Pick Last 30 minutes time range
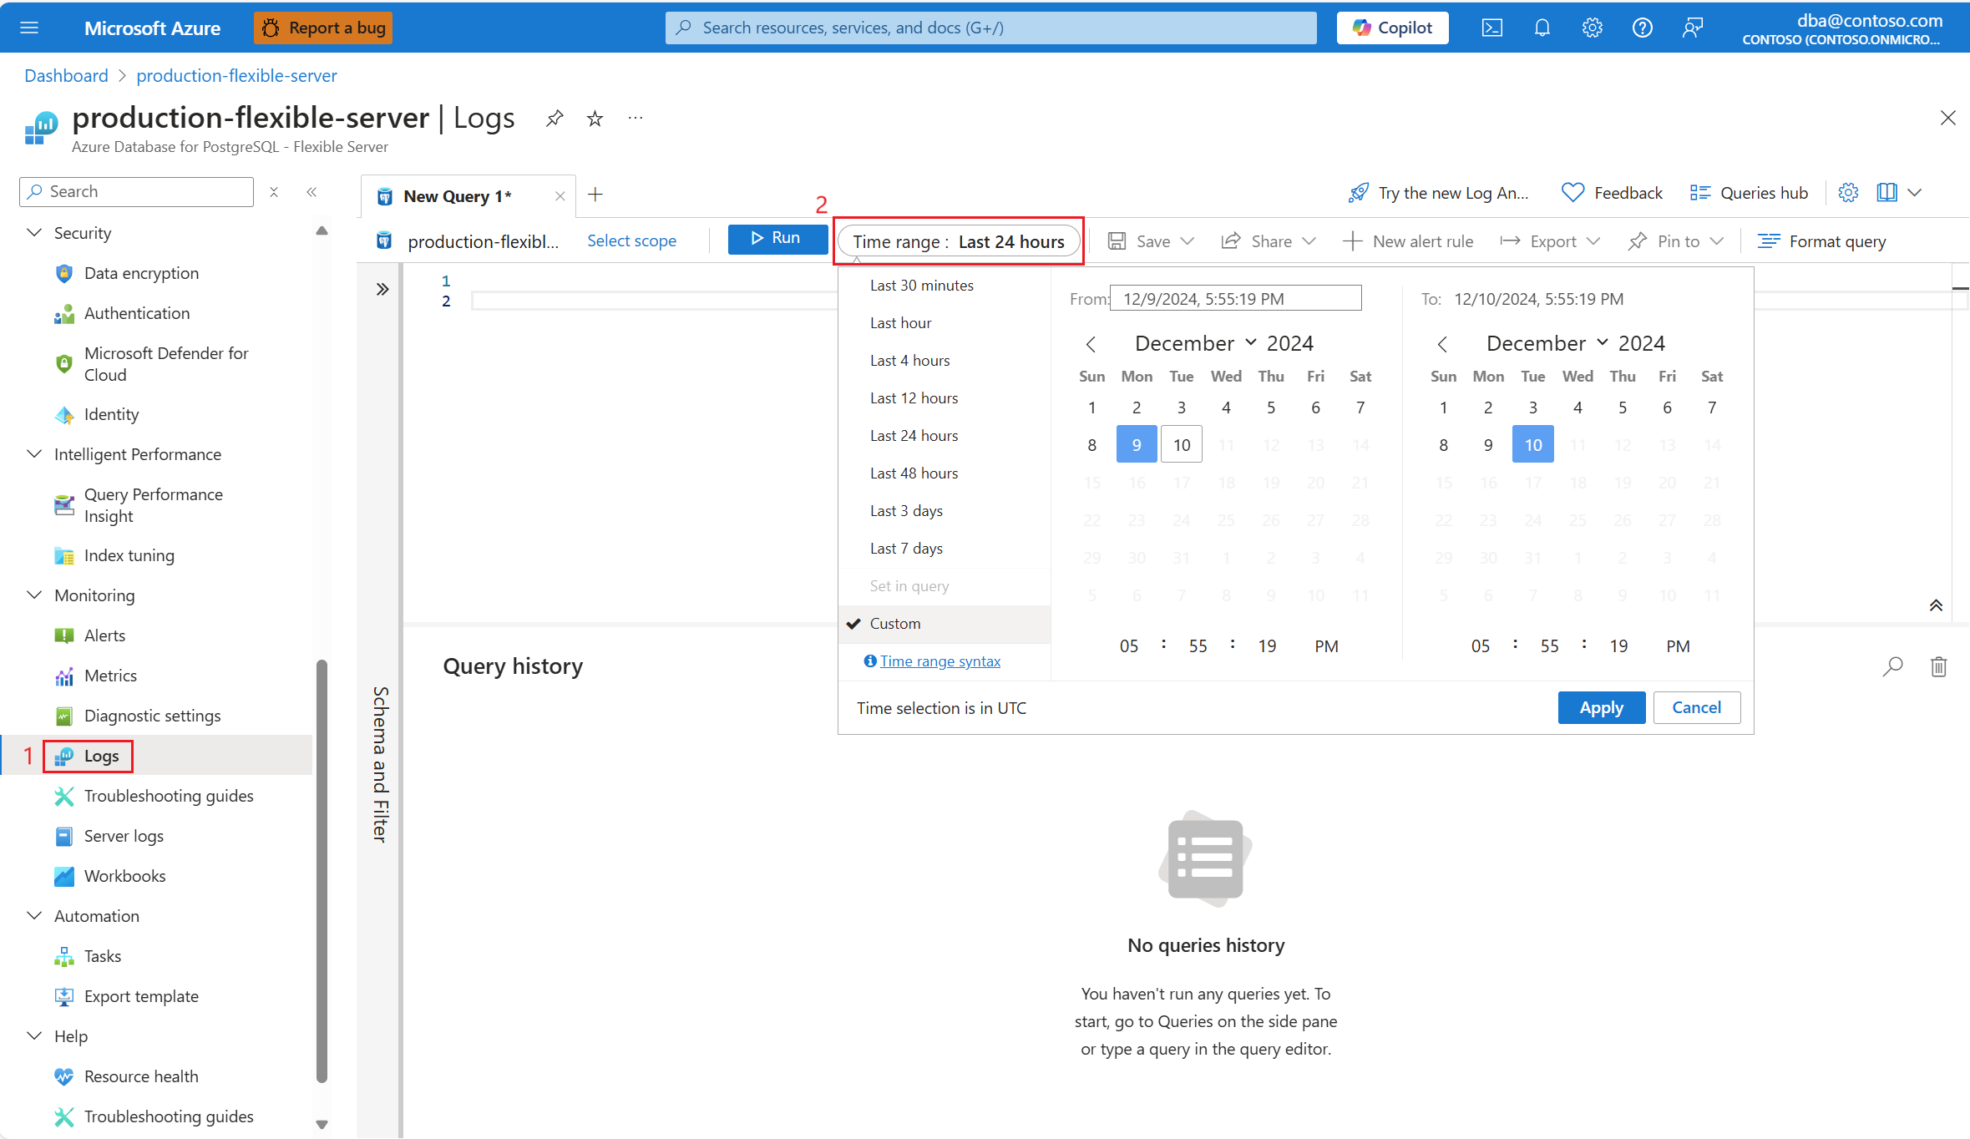Image resolution: width=1970 pixels, height=1139 pixels. [x=921, y=286]
